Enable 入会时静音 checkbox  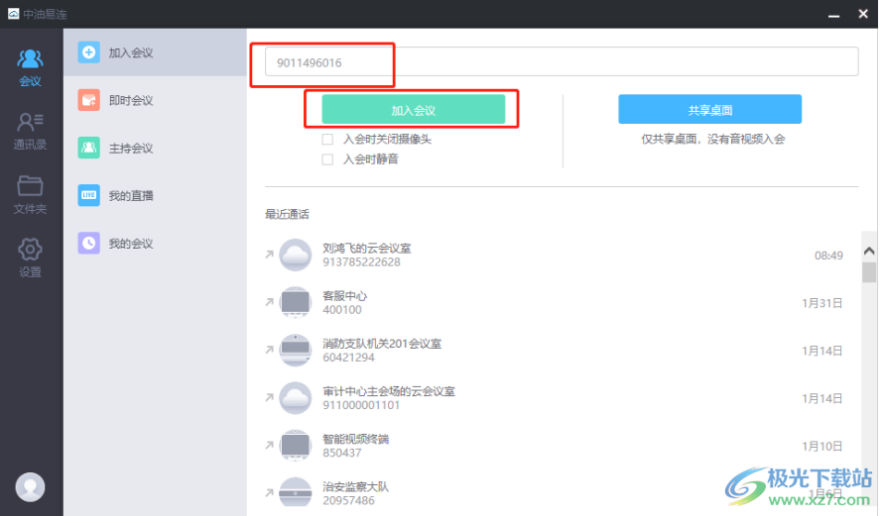coord(327,159)
